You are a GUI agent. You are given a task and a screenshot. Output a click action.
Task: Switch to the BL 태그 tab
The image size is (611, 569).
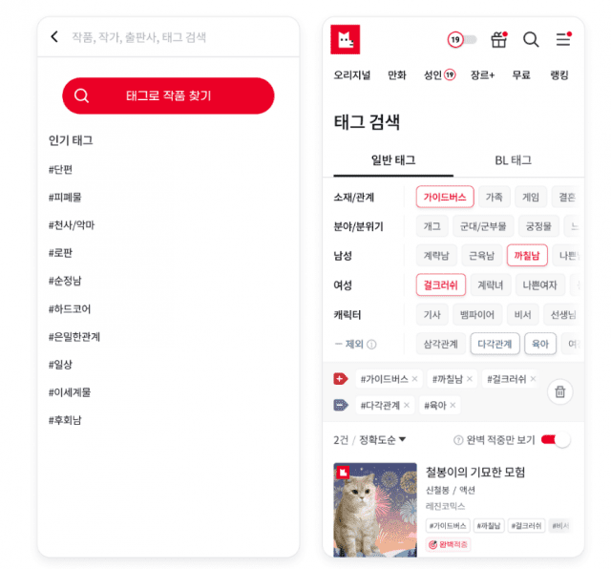click(514, 160)
